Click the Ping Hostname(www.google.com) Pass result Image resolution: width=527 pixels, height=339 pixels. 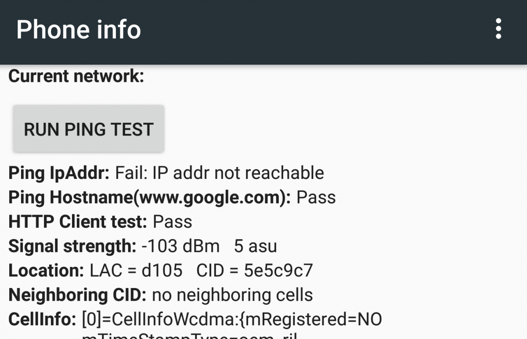point(171,197)
